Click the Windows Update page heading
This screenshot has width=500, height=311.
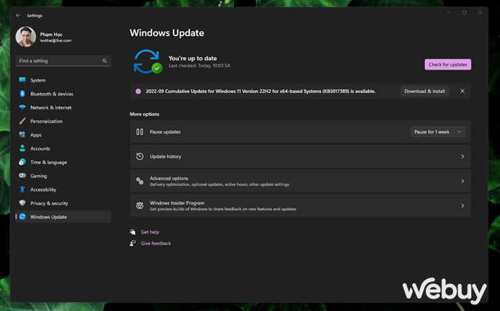166,33
